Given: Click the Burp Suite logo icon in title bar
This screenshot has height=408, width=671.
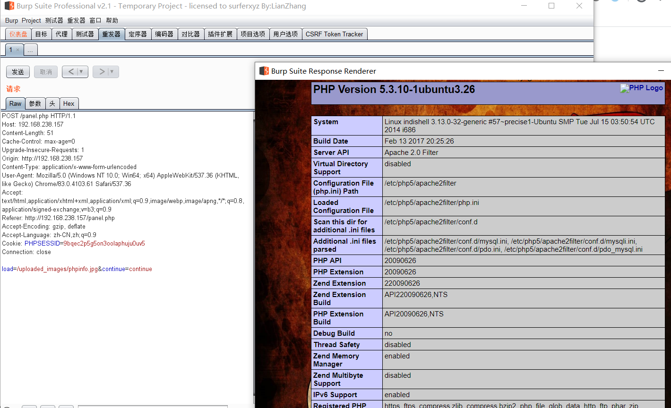Looking at the screenshot, I should pyautogui.click(x=9, y=6).
